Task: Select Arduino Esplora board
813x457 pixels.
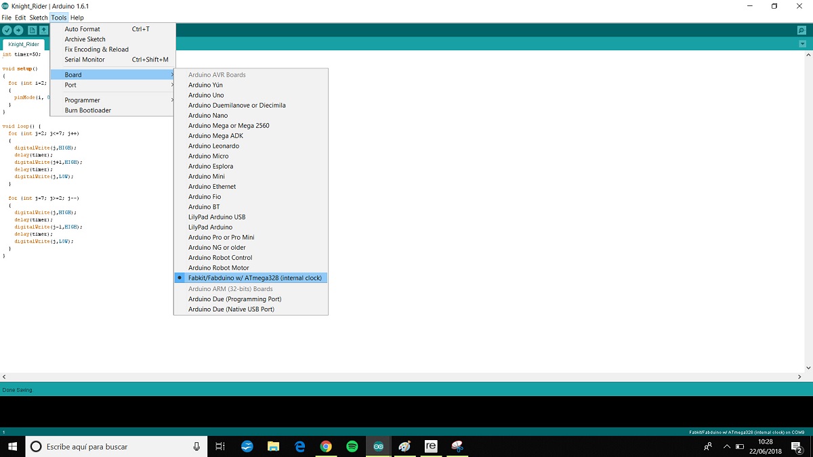Action: 251,167
